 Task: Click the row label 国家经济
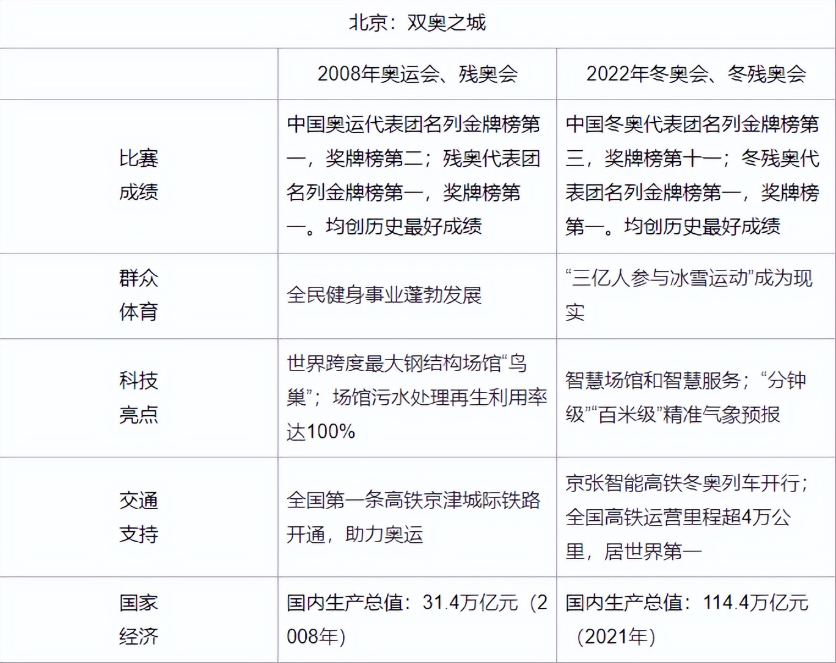[139, 620]
